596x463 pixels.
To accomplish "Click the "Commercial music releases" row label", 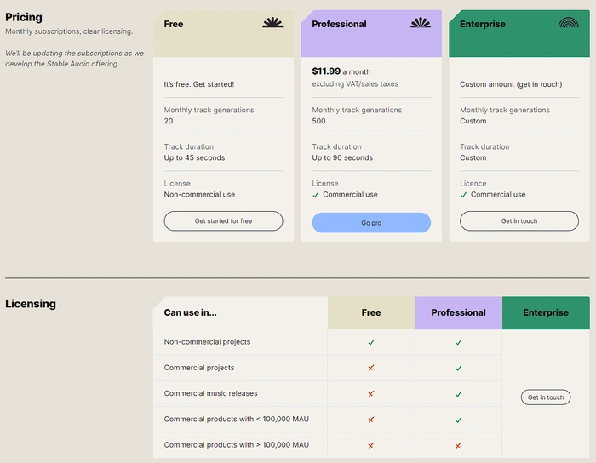I will pos(210,393).
